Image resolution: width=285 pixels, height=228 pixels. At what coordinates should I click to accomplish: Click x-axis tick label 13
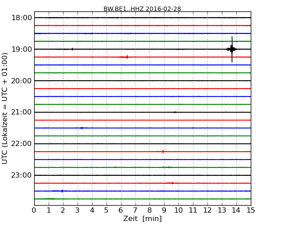[x=222, y=210]
